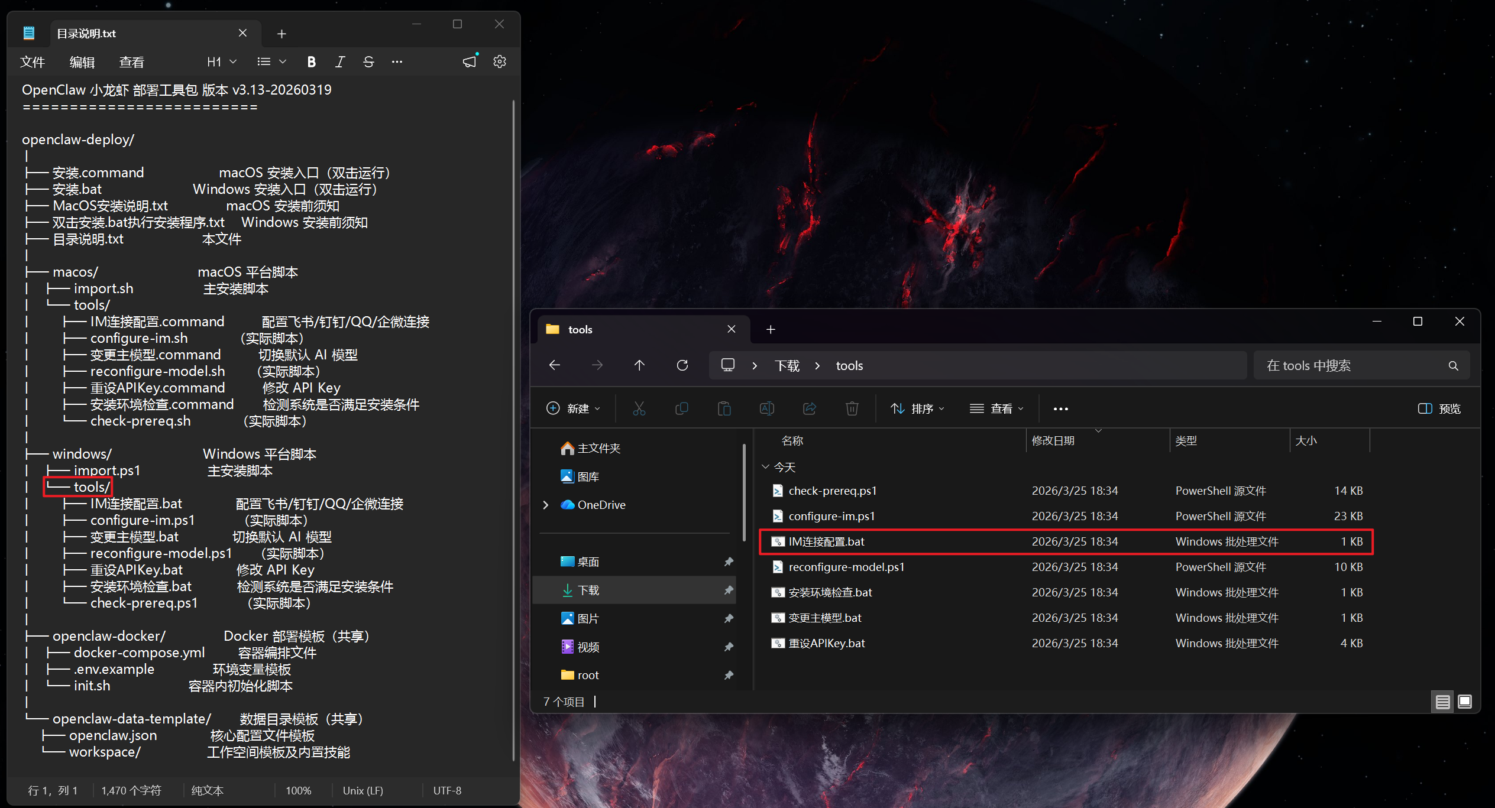1495x808 pixels.
Task: Add a new Notepad tab
Action: coord(281,34)
